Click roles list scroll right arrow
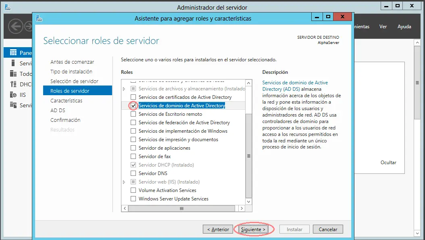 click(242, 208)
